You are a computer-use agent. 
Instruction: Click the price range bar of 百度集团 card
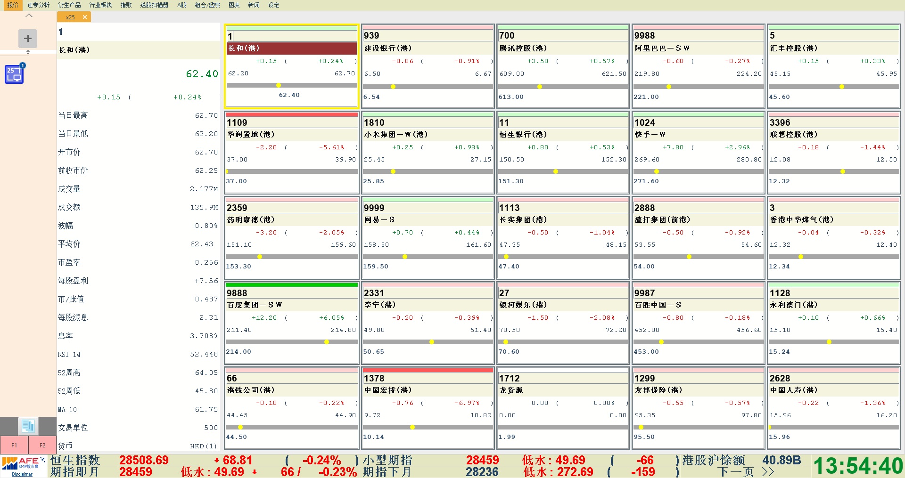(291, 342)
